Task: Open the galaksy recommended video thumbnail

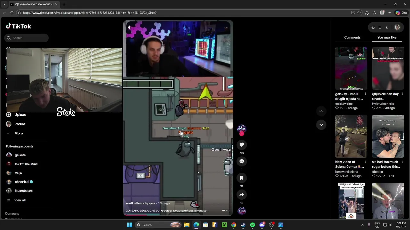Action: [351, 68]
